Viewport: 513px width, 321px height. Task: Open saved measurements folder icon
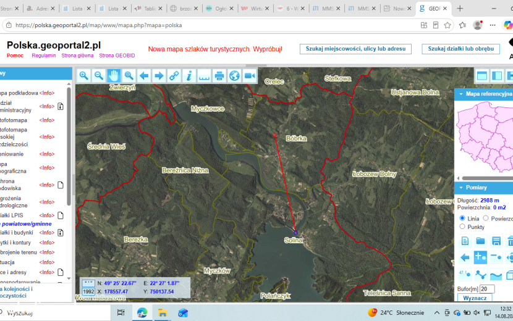click(x=480, y=241)
